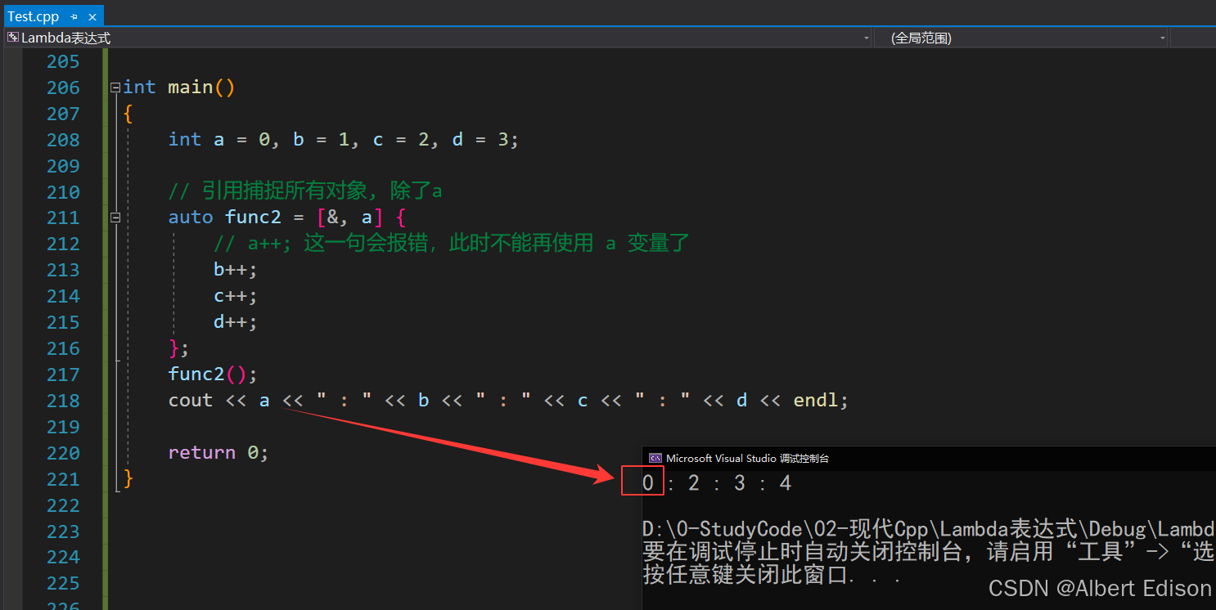Screen dimensions: 1216x610
Task: Click the console line "要在调试停止时自动关闭控制台"
Action: [929, 552]
